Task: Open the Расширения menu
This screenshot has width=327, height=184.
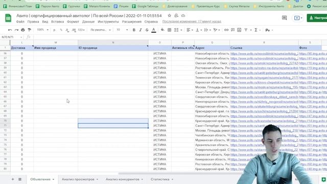Action: tap(132, 21)
